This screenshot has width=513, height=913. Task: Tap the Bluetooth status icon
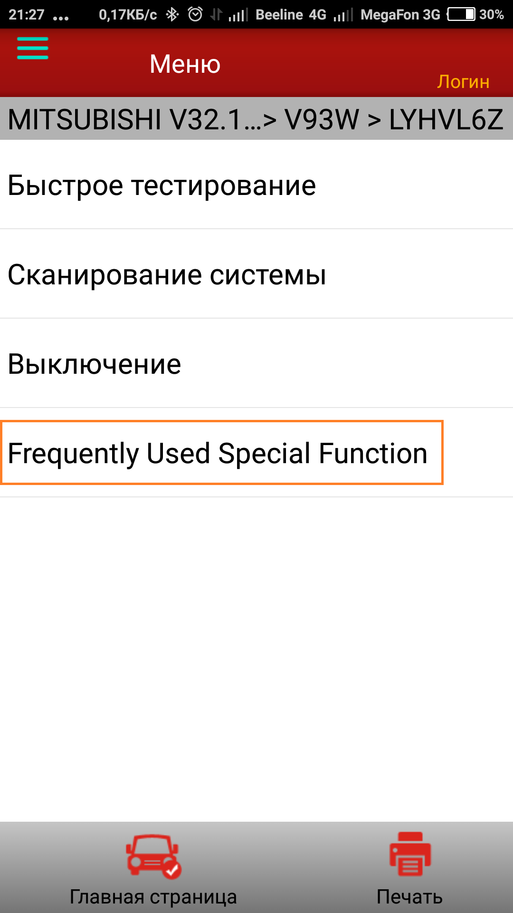(x=172, y=15)
